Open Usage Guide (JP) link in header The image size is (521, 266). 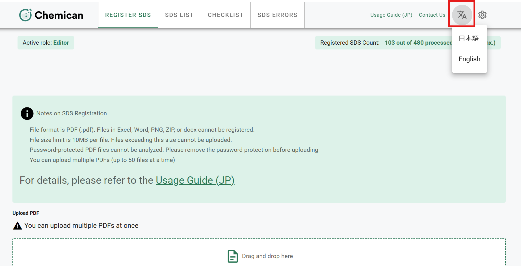coord(391,15)
